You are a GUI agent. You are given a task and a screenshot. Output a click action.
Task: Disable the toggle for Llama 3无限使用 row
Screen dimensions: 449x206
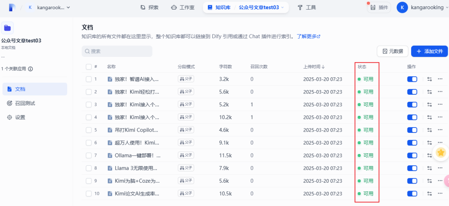click(x=412, y=168)
